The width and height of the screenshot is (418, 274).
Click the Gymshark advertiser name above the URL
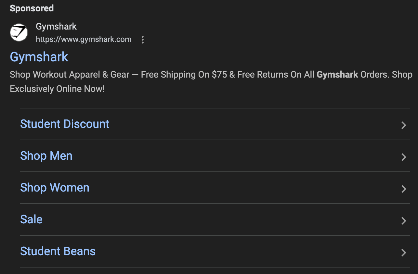point(56,26)
